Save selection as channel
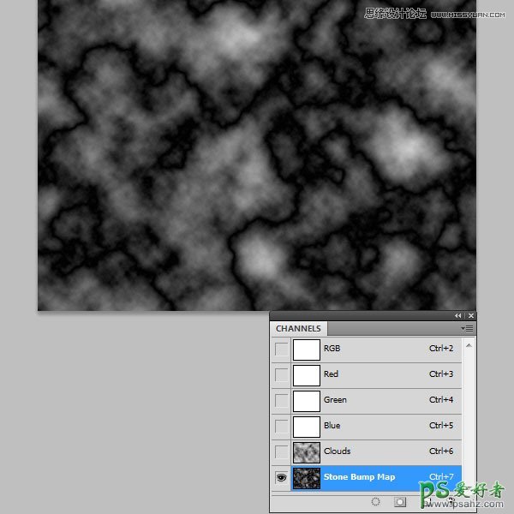Screen dimensions: 514x514 pyautogui.click(x=400, y=501)
